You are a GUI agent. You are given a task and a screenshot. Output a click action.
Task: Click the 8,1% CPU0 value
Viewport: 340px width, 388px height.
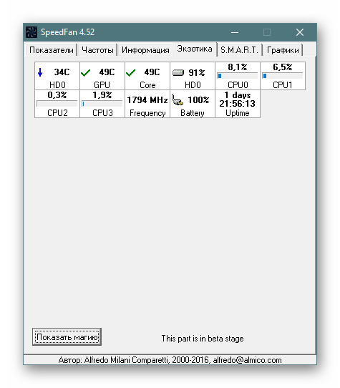point(238,67)
